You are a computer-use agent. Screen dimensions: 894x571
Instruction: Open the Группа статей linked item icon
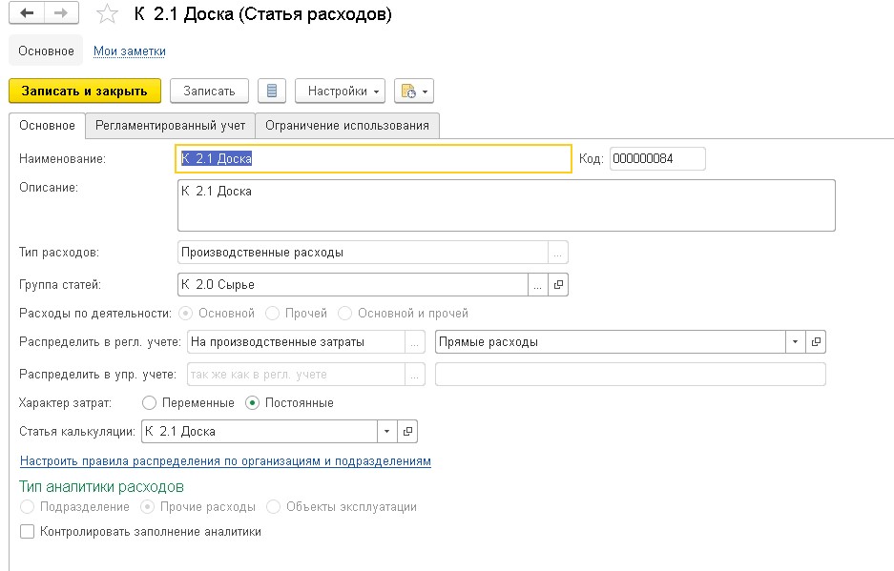(x=559, y=284)
